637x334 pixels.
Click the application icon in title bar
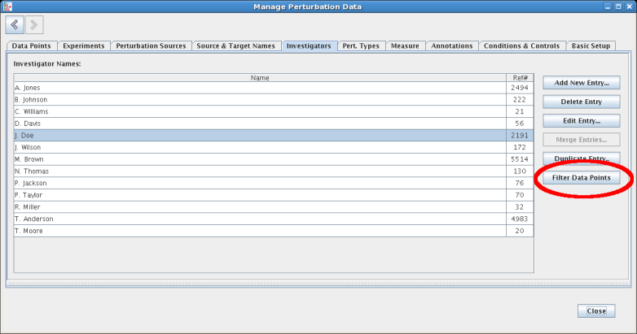(x=7, y=7)
